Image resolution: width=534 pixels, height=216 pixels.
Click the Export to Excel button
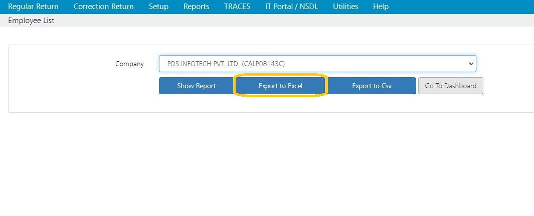point(280,86)
